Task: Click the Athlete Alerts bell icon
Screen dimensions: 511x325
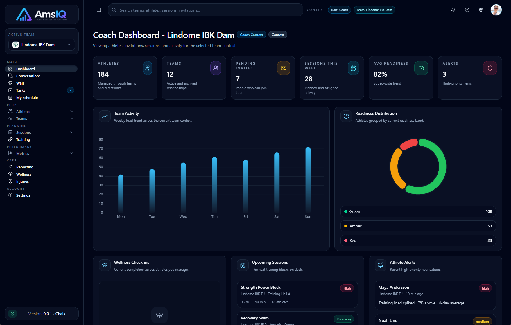Action: click(x=381, y=265)
